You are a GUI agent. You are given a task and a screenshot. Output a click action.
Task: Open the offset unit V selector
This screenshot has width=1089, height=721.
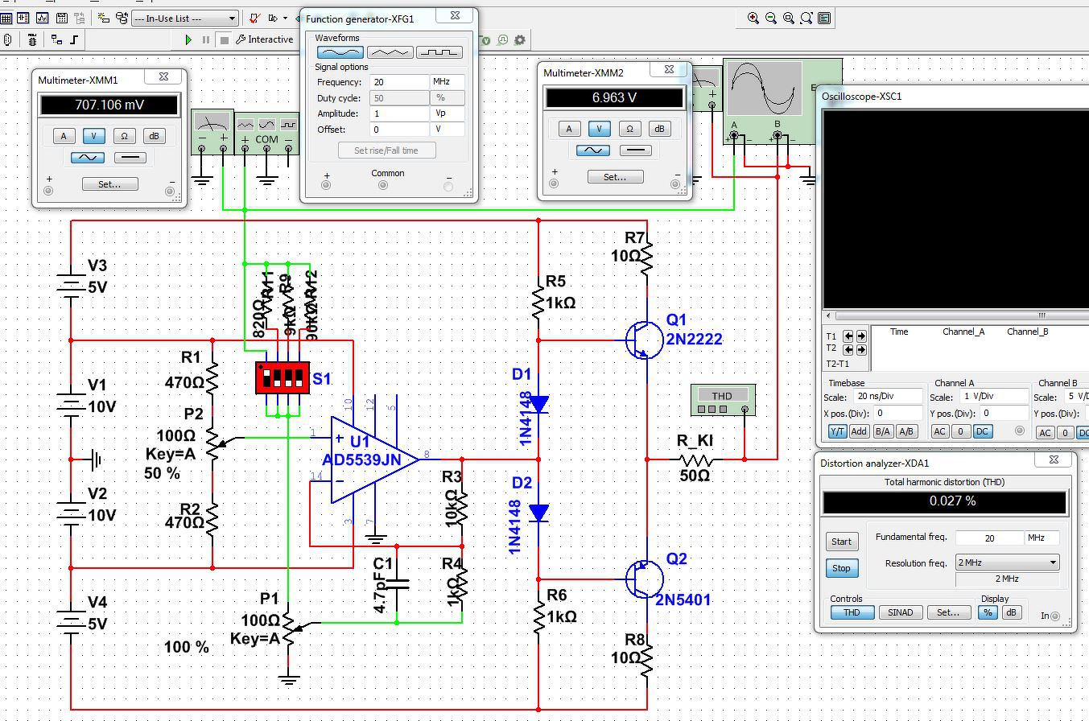click(448, 130)
